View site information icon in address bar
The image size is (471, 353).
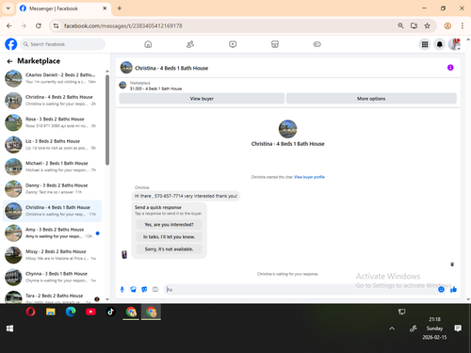pyautogui.click(x=56, y=25)
